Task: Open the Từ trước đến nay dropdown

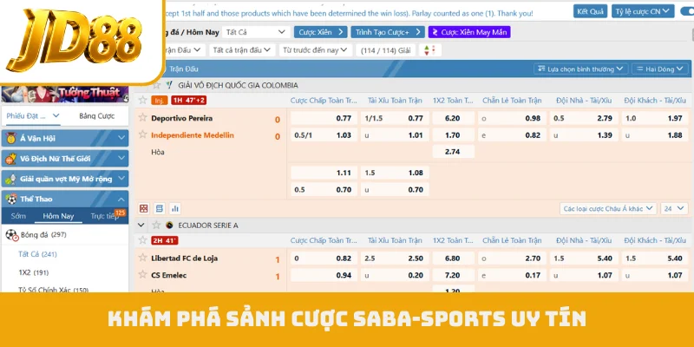Action: tap(315, 50)
